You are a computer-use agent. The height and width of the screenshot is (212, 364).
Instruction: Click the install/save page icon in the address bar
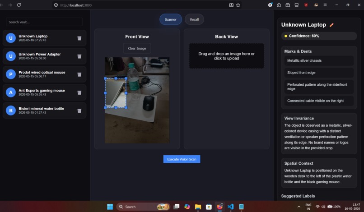click(231, 5)
